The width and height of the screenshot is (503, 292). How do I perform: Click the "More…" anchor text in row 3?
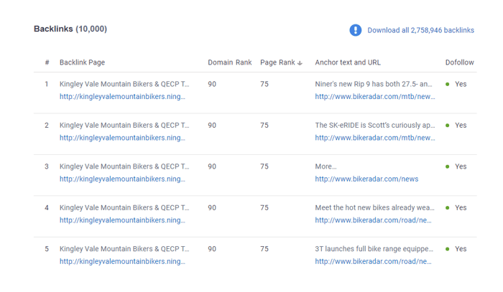326,166
